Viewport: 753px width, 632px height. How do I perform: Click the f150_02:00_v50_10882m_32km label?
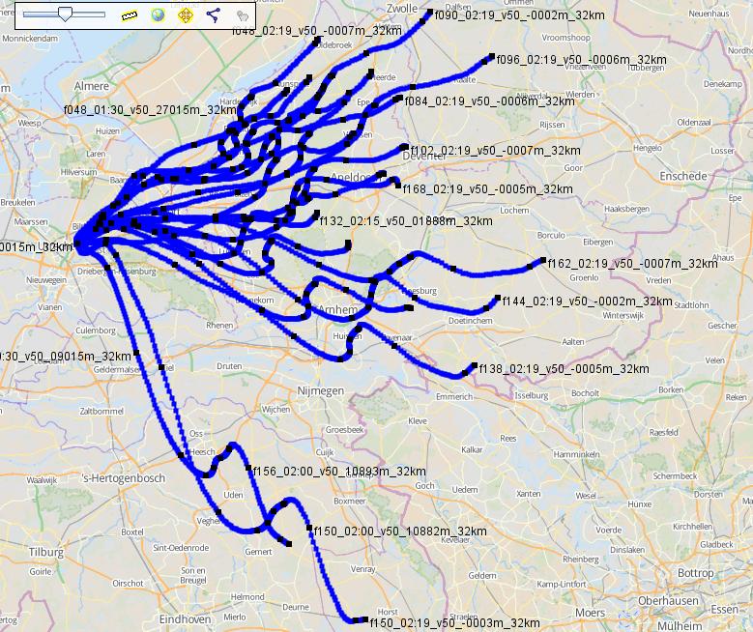tap(401, 531)
